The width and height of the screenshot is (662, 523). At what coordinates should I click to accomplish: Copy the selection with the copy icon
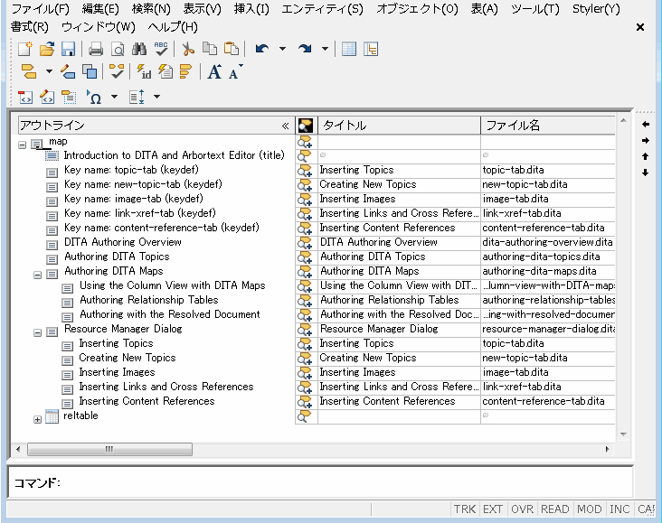[210, 49]
